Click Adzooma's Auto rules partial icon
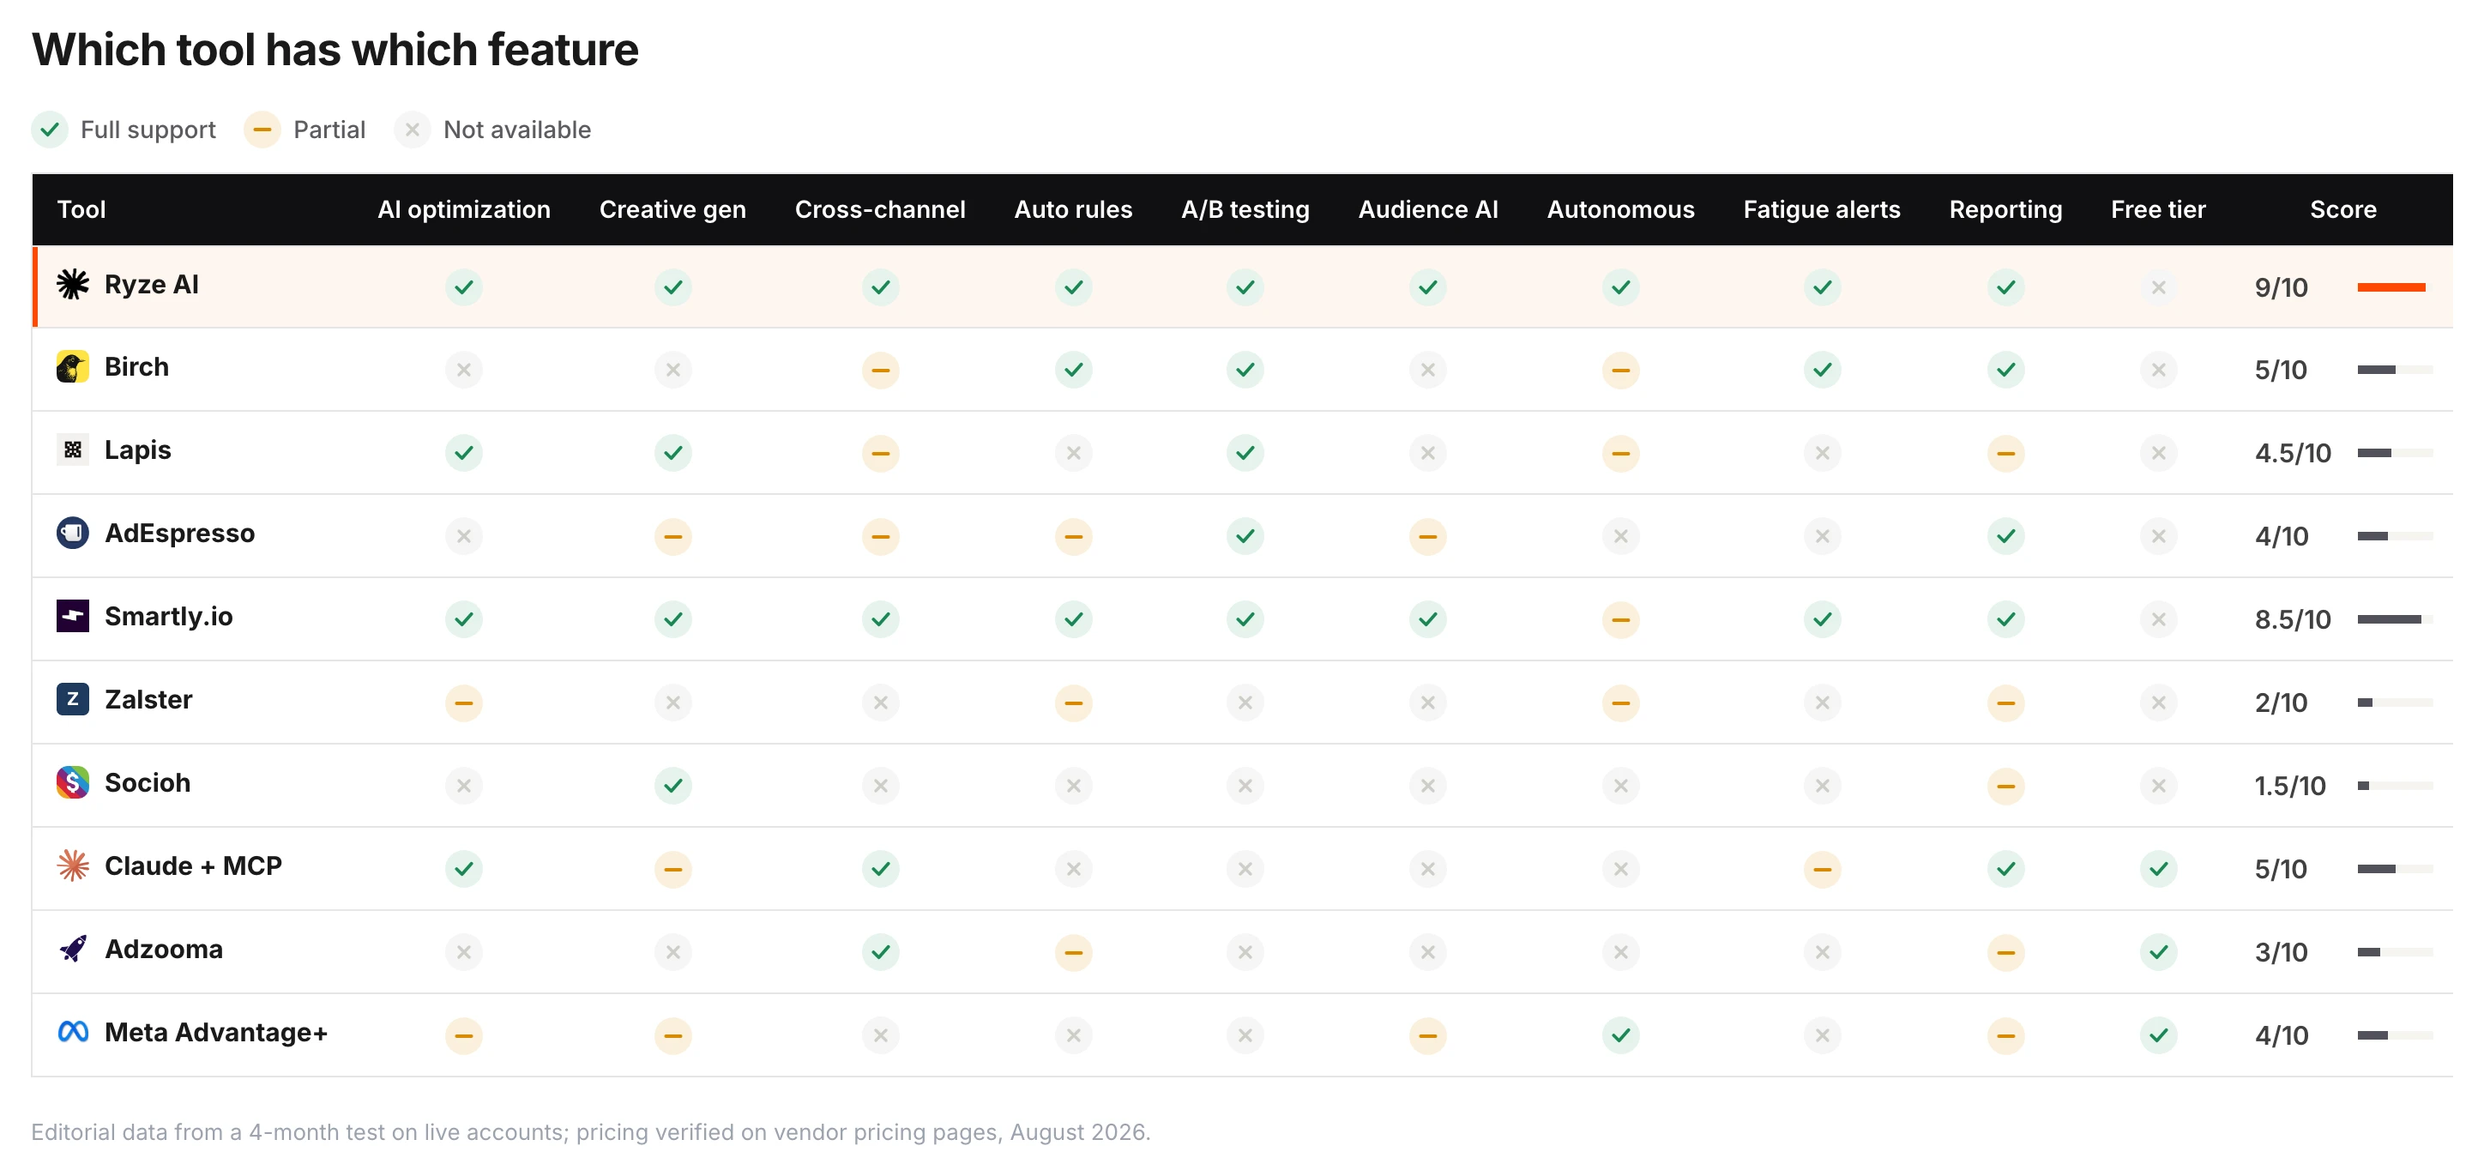 (1073, 952)
